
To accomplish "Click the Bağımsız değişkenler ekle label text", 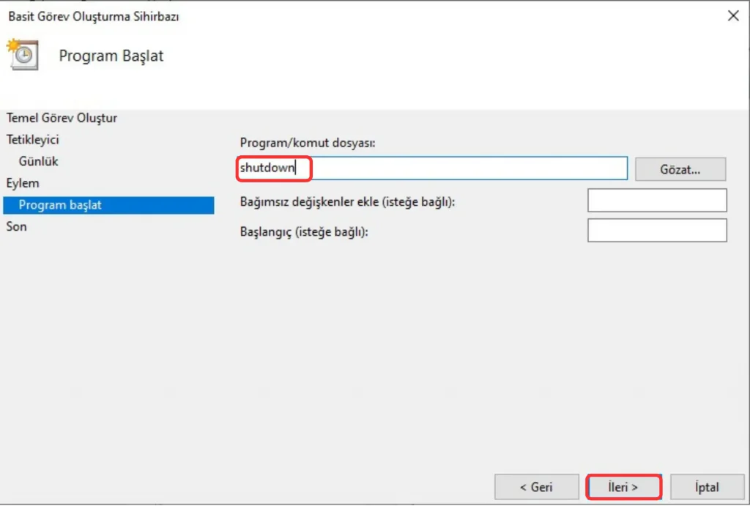I will pyautogui.click(x=347, y=201).
